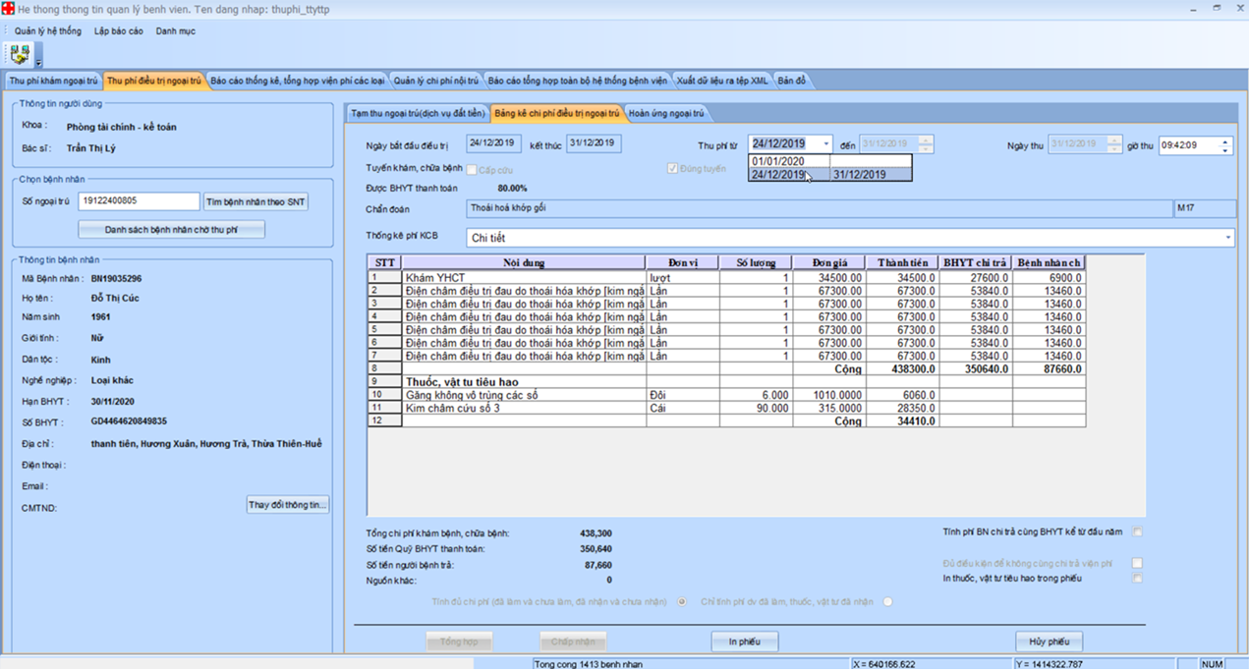Click the kết thúc date field
Screen dimensions: 1249x671
pyautogui.click(x=594, y=143)
